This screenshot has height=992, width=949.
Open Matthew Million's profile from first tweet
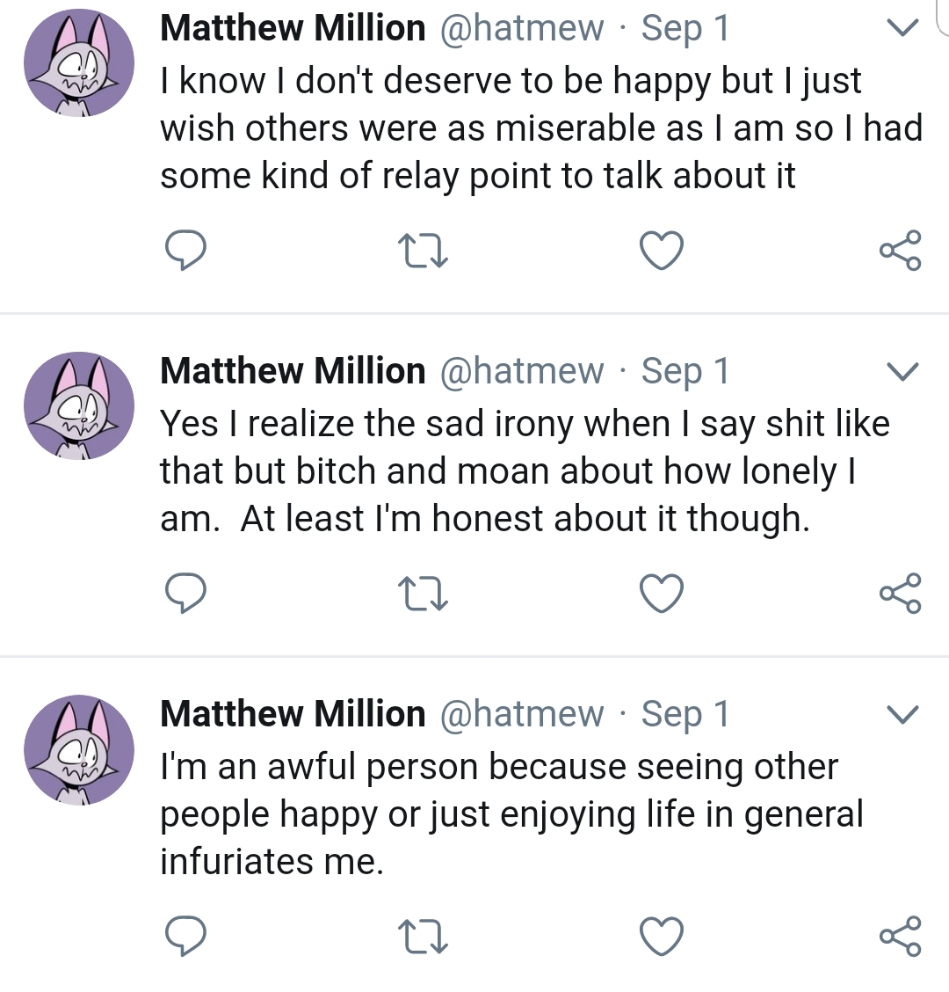coord(293,28)
